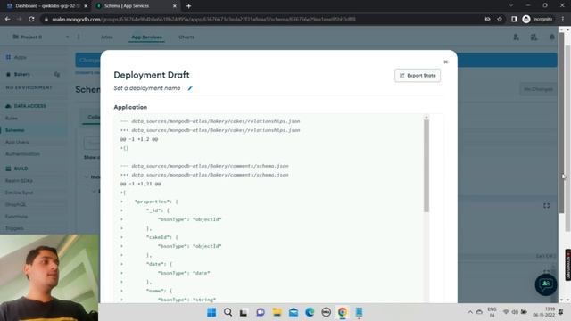Click the Export State button
Viewport: 571px width, 321px height.
coord(418,75)
